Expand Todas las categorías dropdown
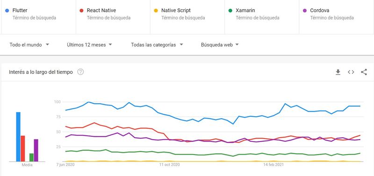This screenshot has width=374, height=176. click(x=157, y=45)
